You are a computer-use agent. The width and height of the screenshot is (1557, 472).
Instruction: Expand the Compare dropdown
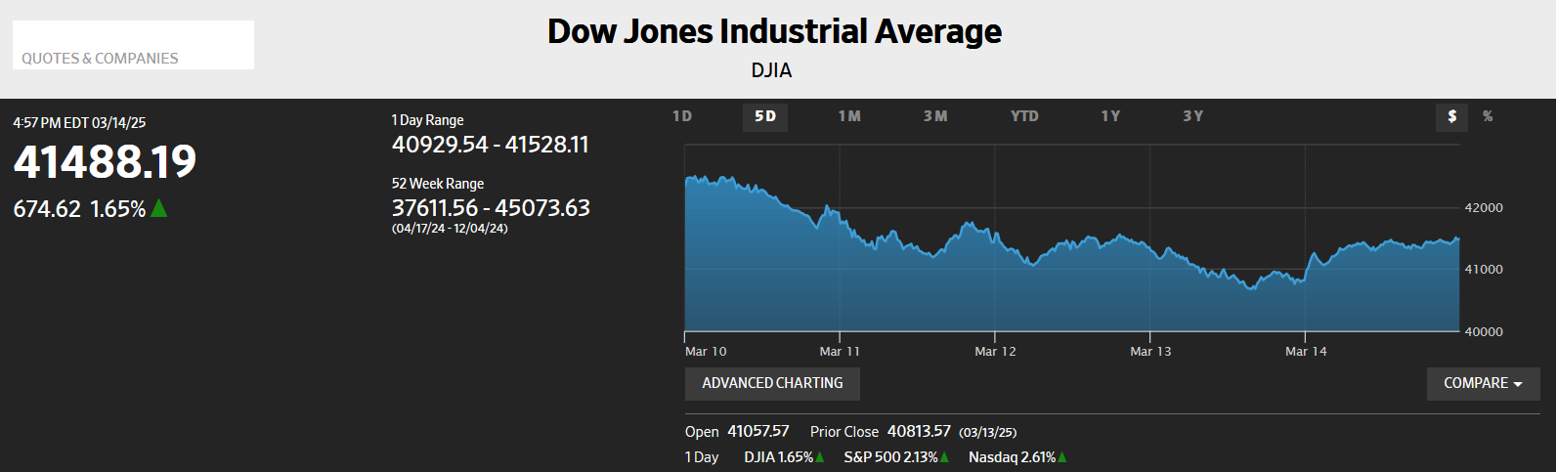pos(1483,383)
